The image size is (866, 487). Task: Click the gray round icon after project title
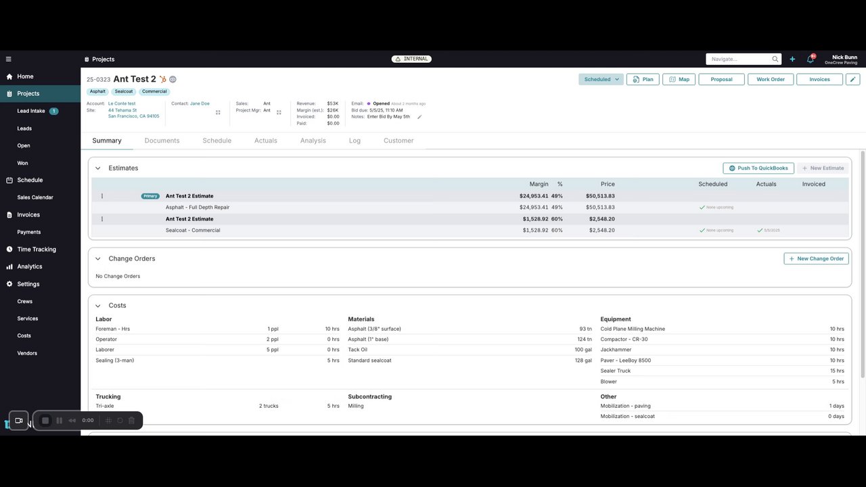click(x=173, y=79)
